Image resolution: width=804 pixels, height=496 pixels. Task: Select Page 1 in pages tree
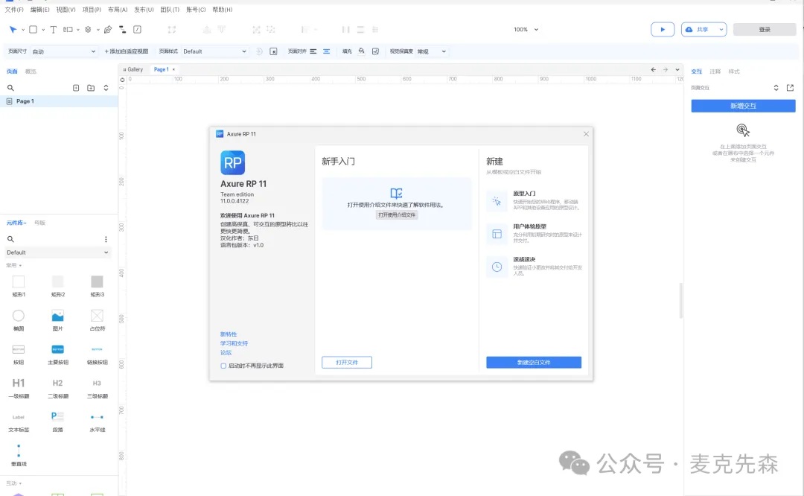point(59,101)
